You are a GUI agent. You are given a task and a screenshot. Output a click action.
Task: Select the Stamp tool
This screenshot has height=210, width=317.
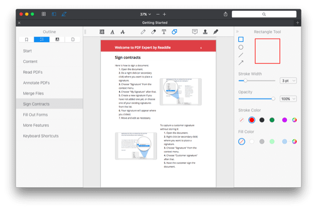tap(205, 32)
